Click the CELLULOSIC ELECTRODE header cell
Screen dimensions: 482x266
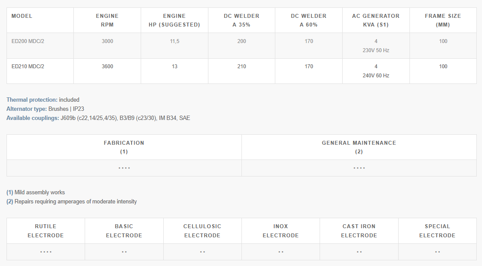pyautogui.click(x=202, y=231)
